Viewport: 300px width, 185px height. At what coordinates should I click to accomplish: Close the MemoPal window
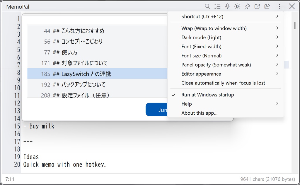pyautogui.click(x=292, y=6)
